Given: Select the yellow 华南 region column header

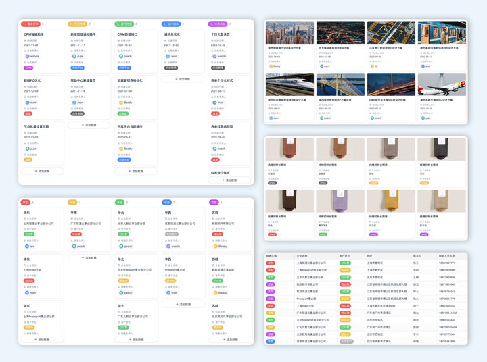Looking at the screenshot, I should coord(72,202).
